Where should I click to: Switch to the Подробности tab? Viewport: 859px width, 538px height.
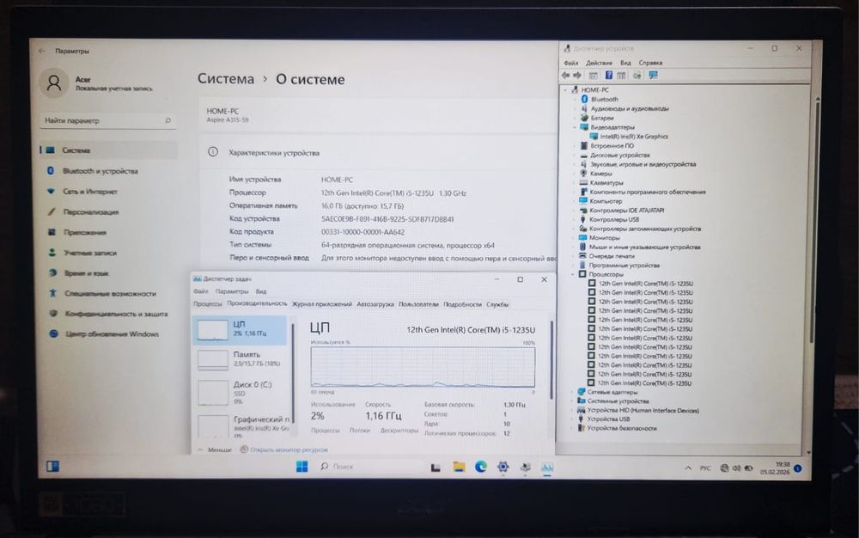click(x=462, y=304)
